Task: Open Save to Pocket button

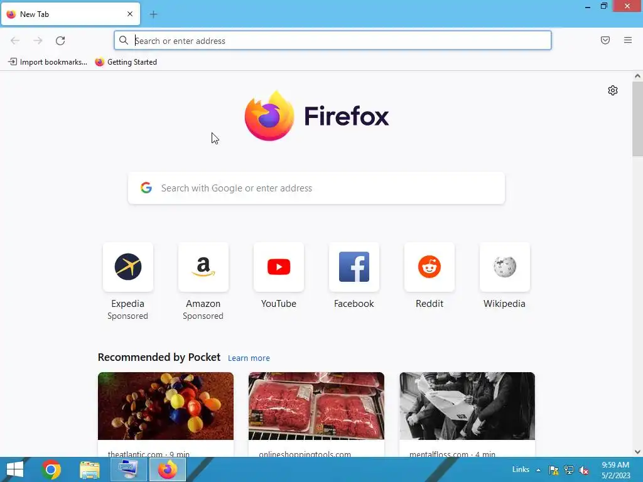Action: tap(605, 40)
